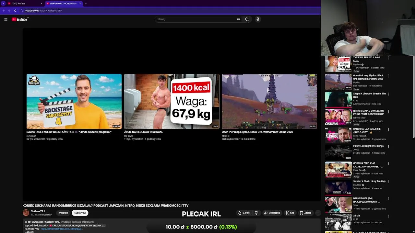
Task: Expand the description with "...więcej"
Action: point(30,232)
